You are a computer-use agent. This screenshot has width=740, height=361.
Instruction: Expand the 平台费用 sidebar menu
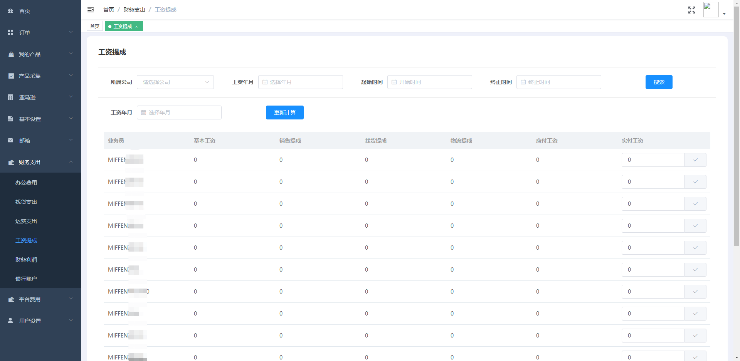40,299
